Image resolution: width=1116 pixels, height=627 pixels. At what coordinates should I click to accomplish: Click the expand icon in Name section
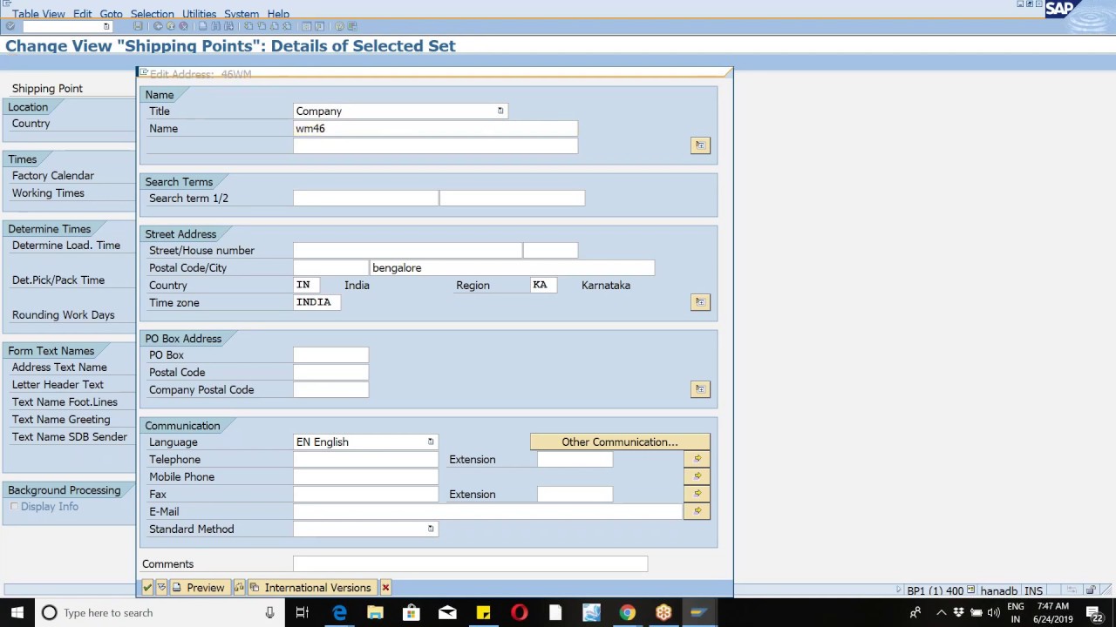click(700, 145)
